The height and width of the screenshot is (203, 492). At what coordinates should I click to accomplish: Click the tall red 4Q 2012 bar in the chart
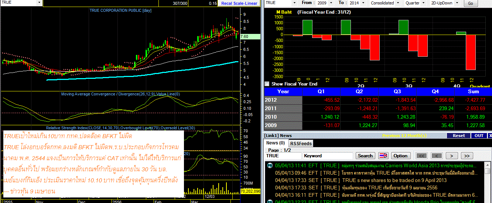tap(471, 52)
